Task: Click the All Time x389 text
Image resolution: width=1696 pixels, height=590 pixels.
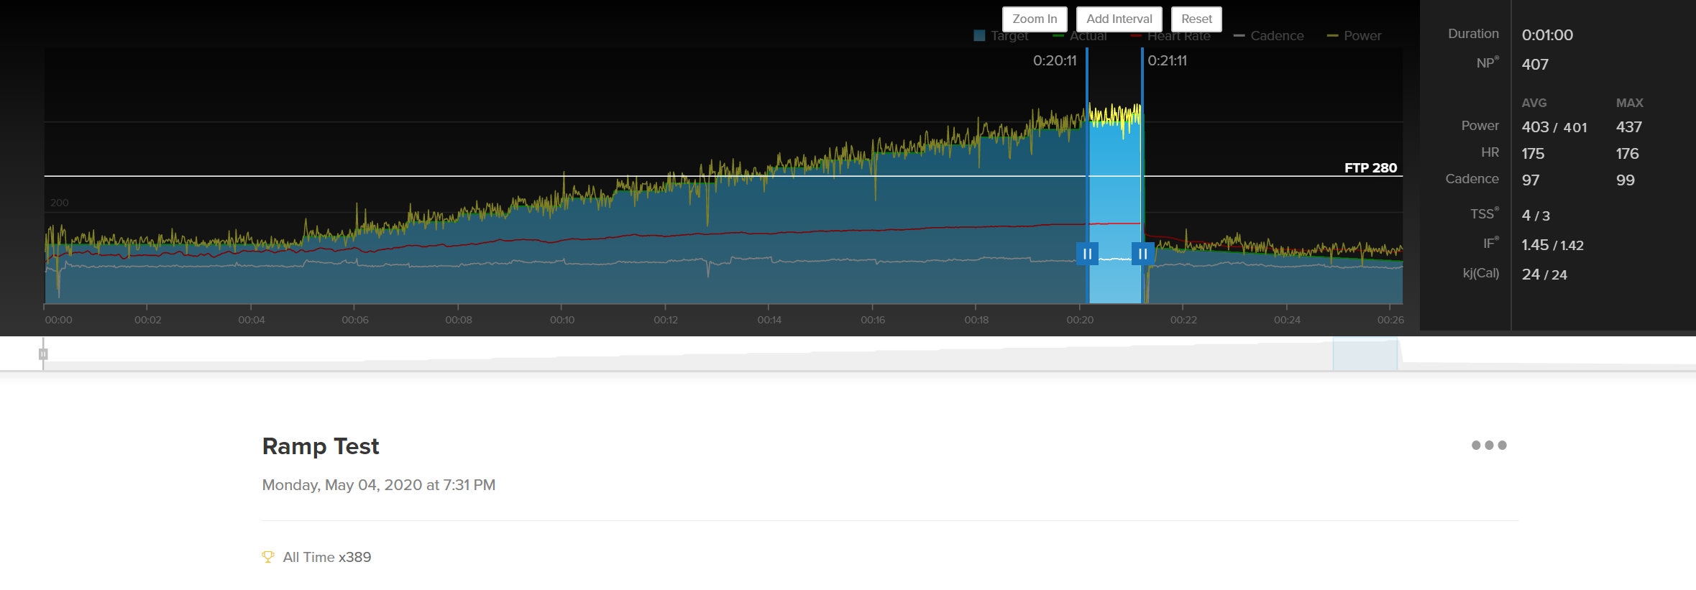Action: (327, 557)
